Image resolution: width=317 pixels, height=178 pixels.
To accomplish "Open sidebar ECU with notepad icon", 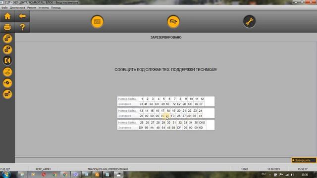I will [x=7, y=94].
